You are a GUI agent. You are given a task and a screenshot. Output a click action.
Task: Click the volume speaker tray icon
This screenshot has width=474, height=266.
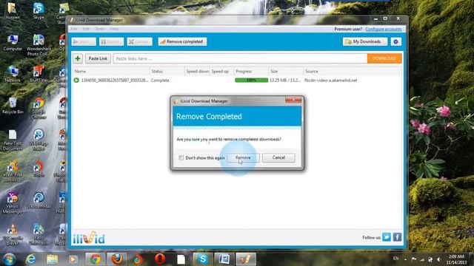tap(438, 259)
